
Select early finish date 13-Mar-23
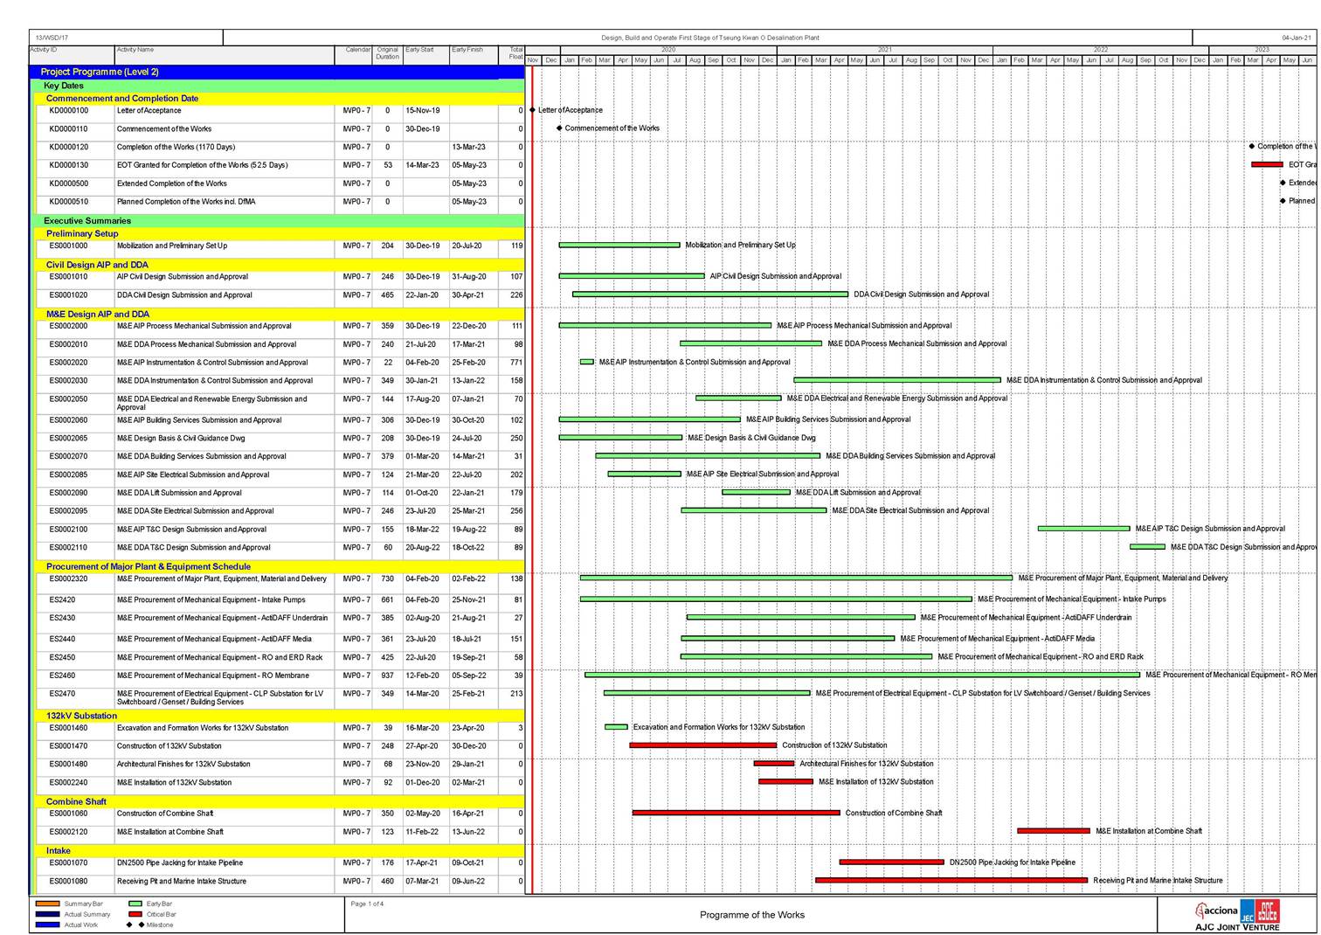(469, 147)
